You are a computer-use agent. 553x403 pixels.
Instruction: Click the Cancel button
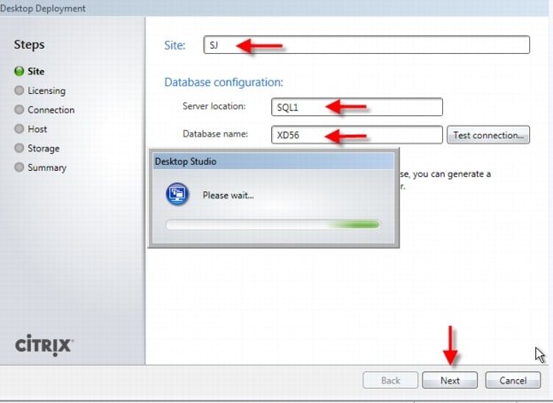point(513,380)
